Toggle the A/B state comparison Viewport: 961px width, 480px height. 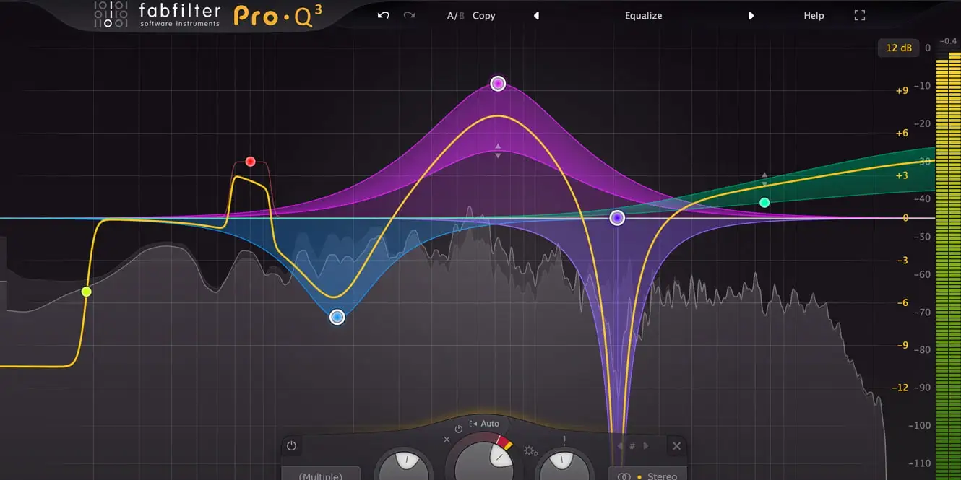456,15
